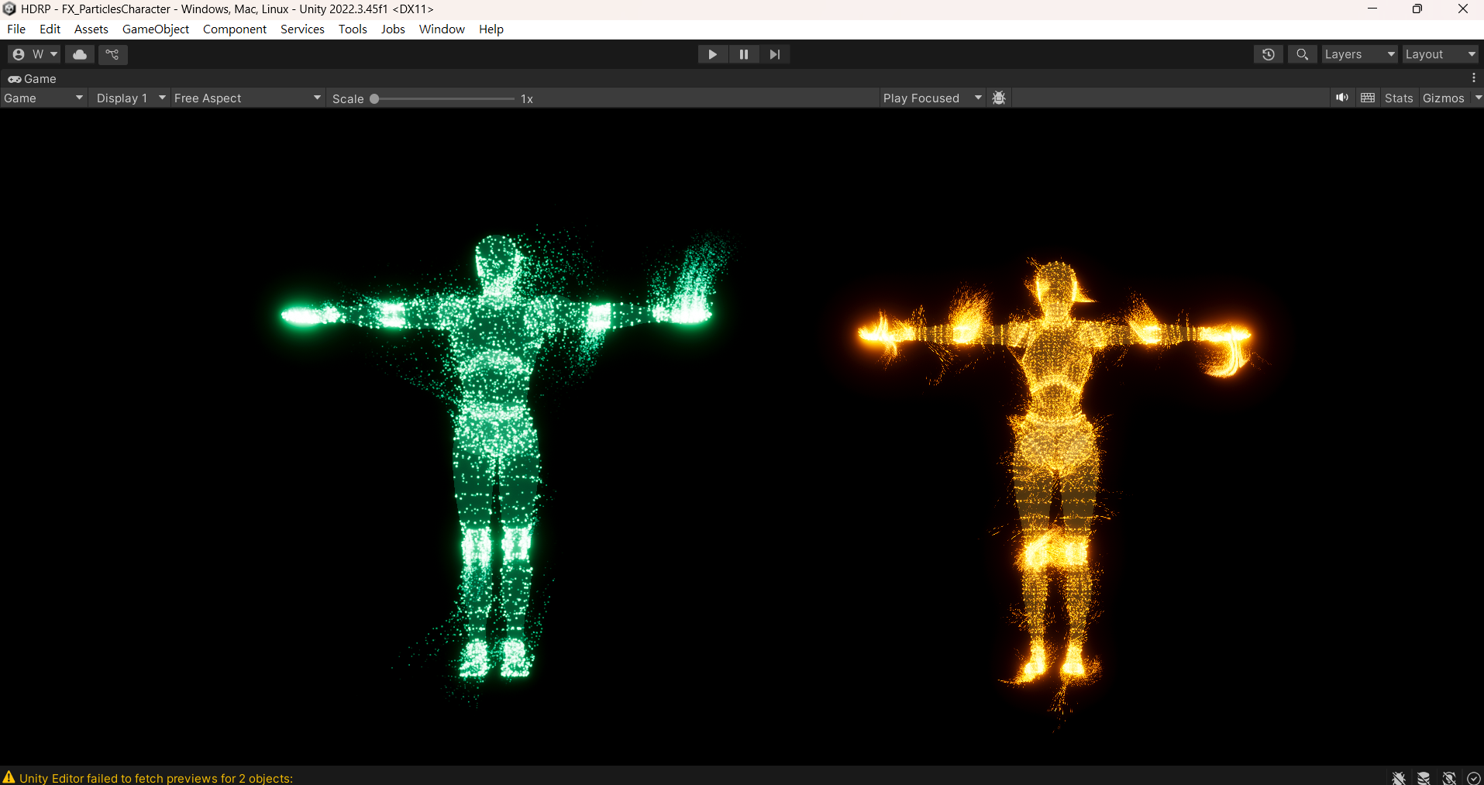Image resolution: width=1484 pixels, height=785 pixels.
Task: Expand the Display 1 dropdown
Action: click(x=130, y=98)
